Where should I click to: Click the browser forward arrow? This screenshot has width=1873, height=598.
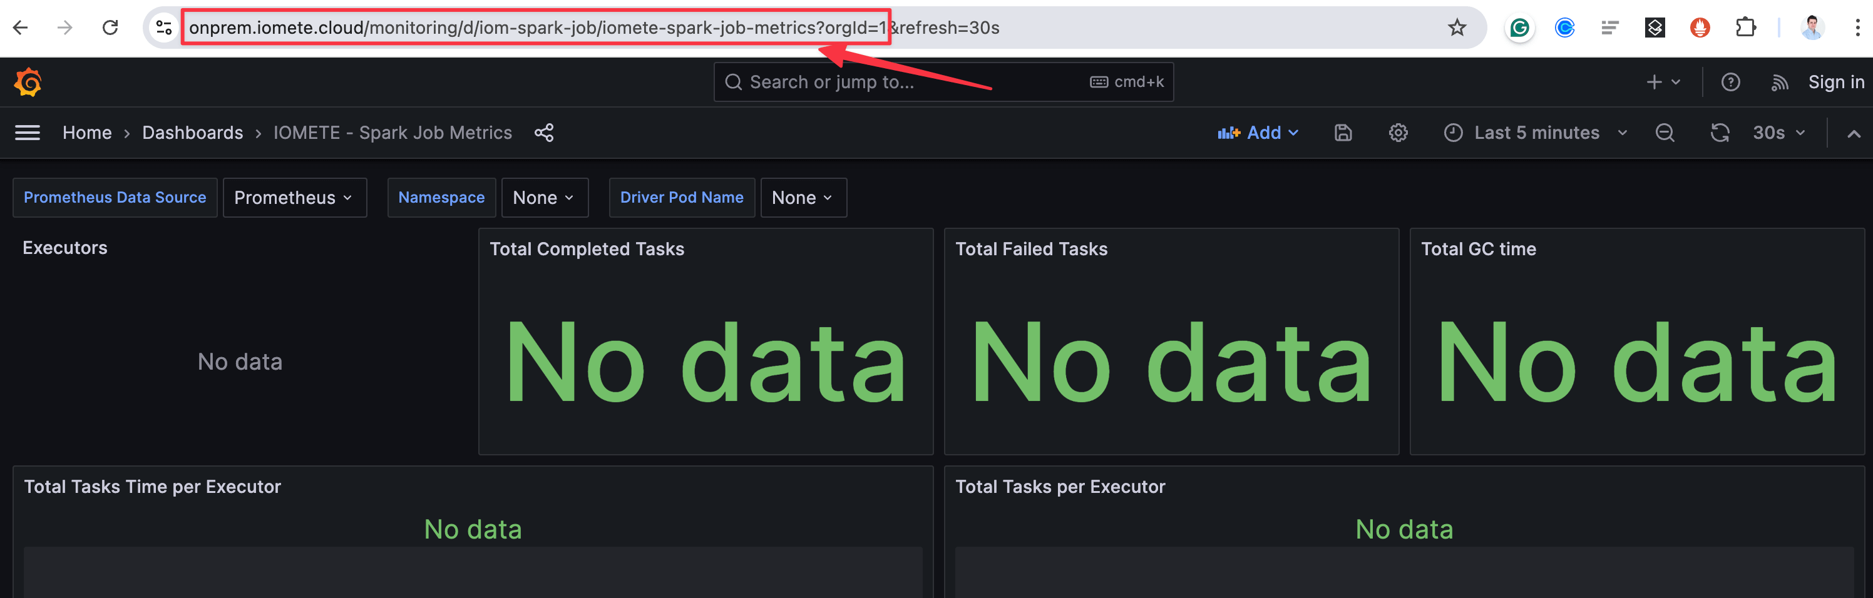click(66, 28)
